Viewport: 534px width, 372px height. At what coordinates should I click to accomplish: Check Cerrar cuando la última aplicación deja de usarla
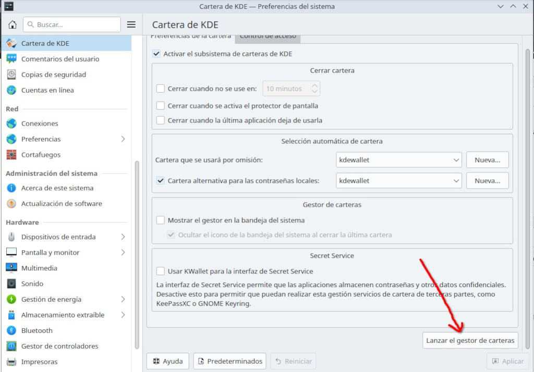[x=161, y=120]
